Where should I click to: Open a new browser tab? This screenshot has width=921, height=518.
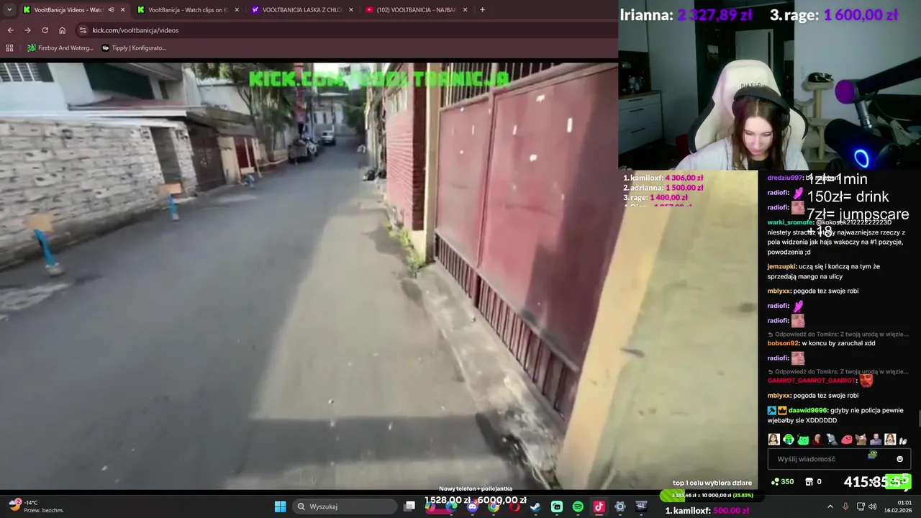tap(482, 10)
